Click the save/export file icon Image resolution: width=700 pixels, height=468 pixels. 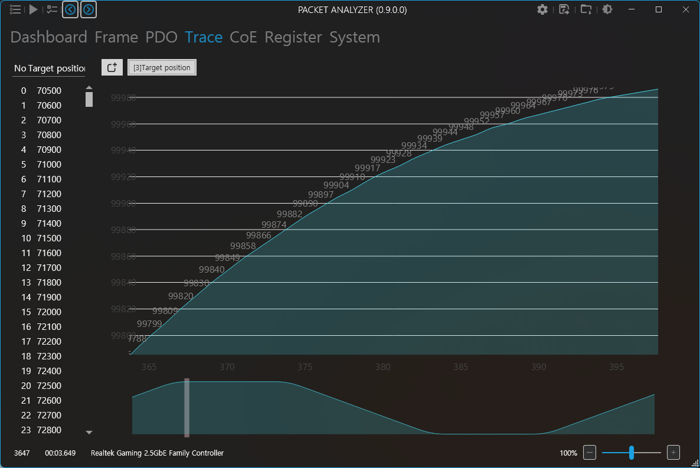coord(564,9)
